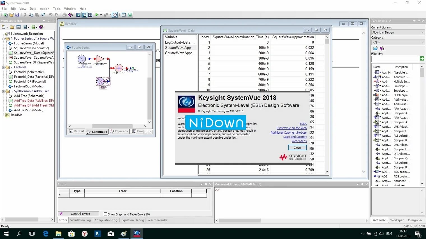The image size is (426, 239).
Task: Select 'Factorial (Schematic)' in the Workspace Tree
Action: [x=29, y=72]
